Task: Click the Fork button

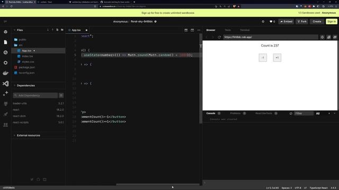Action: 302,22
